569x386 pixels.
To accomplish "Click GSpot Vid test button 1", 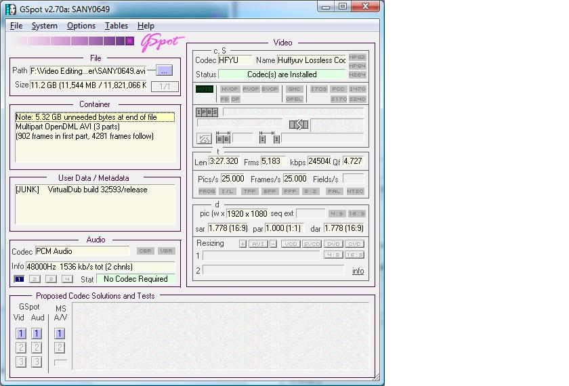I will tap(21, 333).
